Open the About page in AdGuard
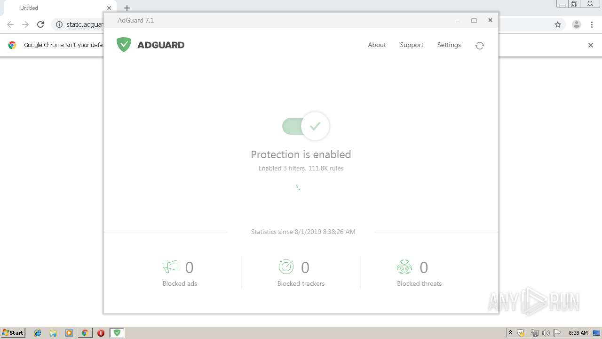The image size is (602, 339). click(x=377, y=45)
